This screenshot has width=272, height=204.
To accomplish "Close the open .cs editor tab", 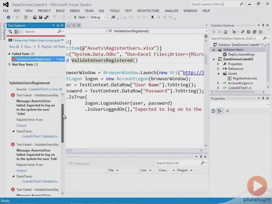I will pyautogui.click(x=79, y=25).
